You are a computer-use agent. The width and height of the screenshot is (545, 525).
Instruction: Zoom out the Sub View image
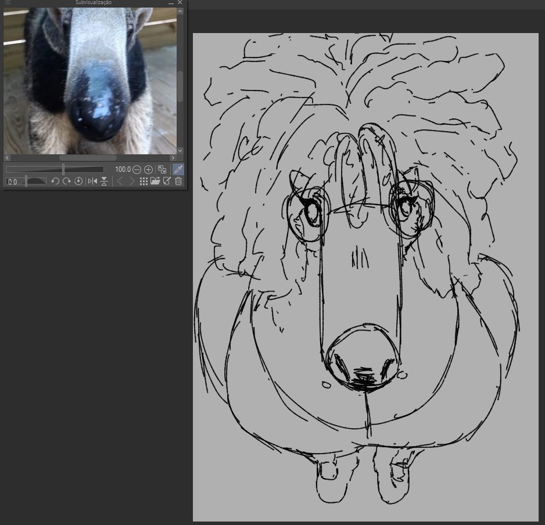pos(137,169)
